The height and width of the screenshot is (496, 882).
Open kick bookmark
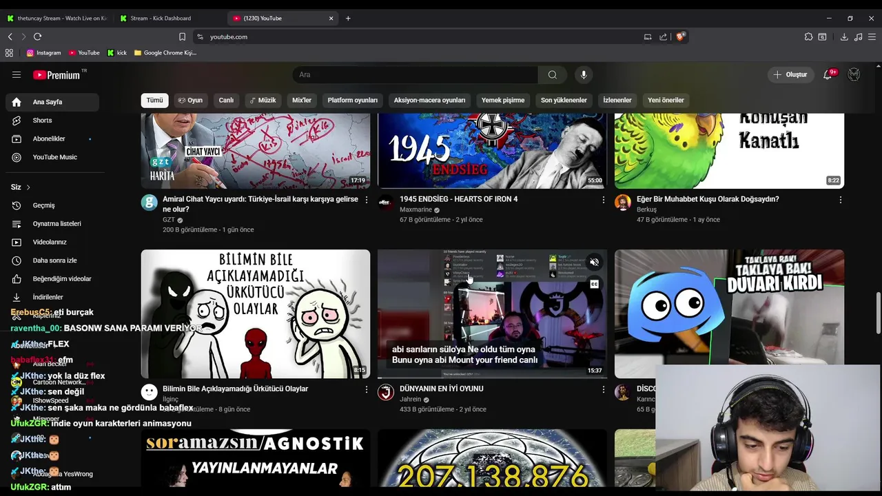click(117, 52)
